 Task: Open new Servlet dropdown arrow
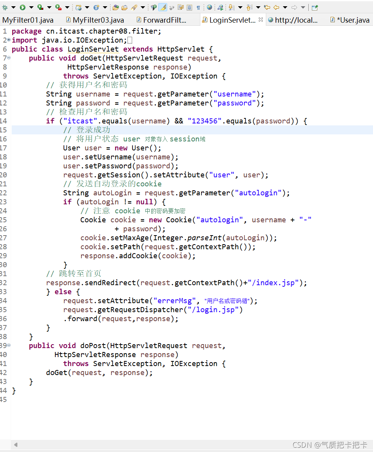105,7
